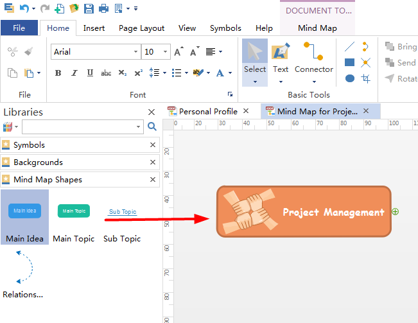The image size is (418, 323).
Task: Choose the Text tool
Action: (x=281, y=57)
